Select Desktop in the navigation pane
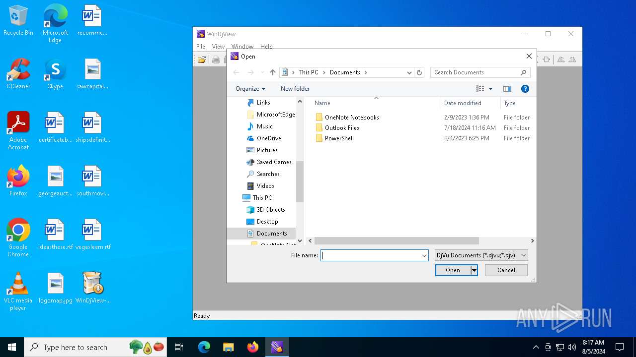 (267, 222)
